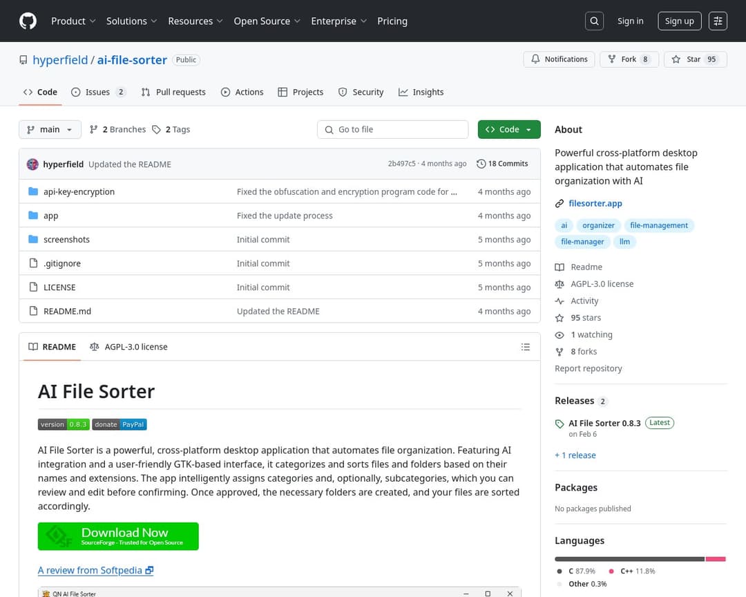746x597 pixels.
Task: Switch to the Insights tab
Action: 421,92
